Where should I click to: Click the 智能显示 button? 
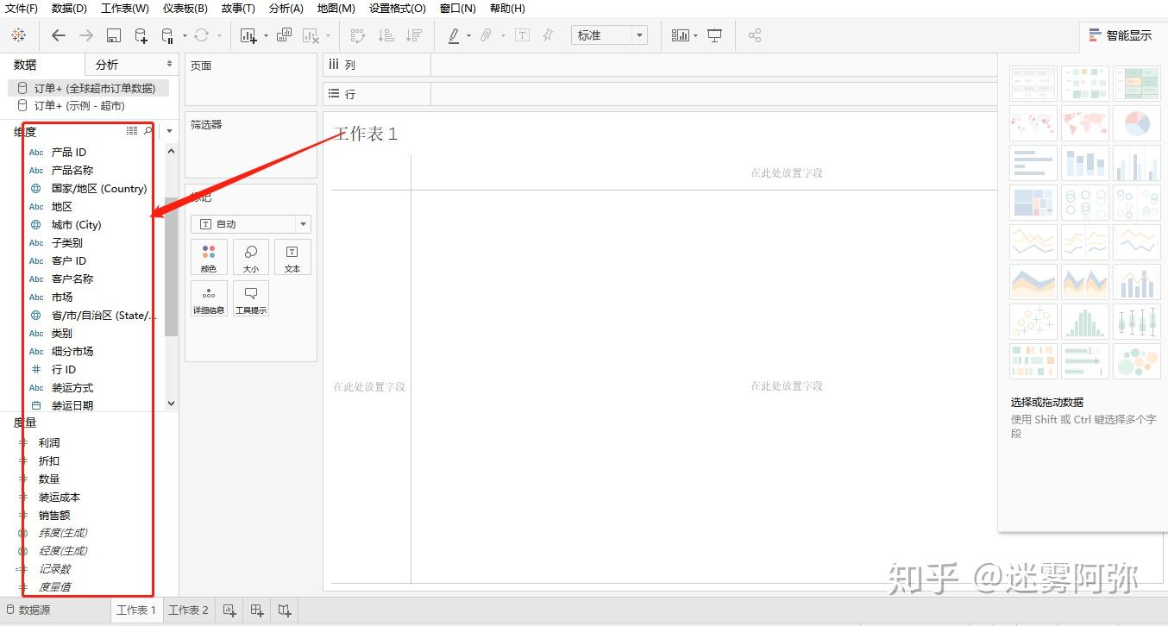1121,35
